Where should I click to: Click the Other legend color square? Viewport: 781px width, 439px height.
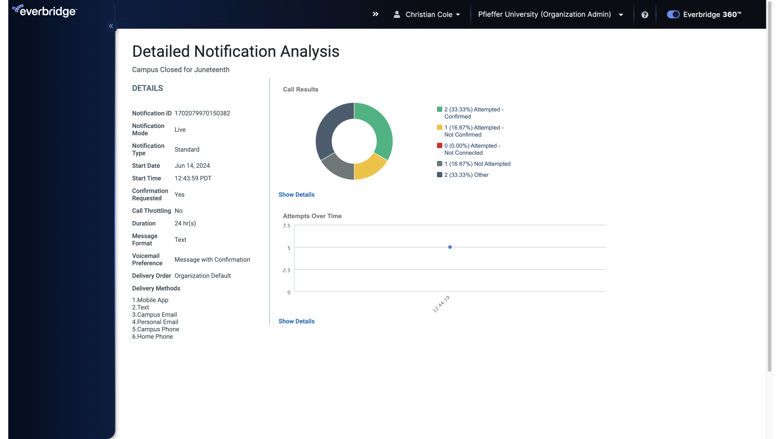(x=440, y=174)
